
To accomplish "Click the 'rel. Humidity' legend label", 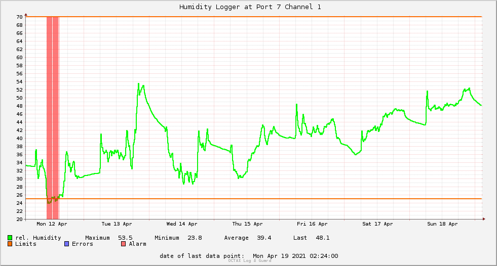I will (x=38, y=238).
